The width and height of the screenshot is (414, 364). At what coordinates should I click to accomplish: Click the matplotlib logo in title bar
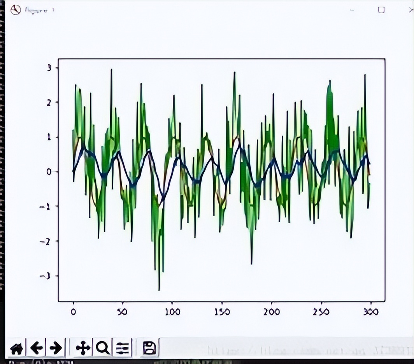[x=16, y=10]
